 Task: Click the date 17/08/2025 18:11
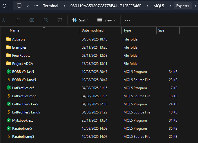(95, 64)
